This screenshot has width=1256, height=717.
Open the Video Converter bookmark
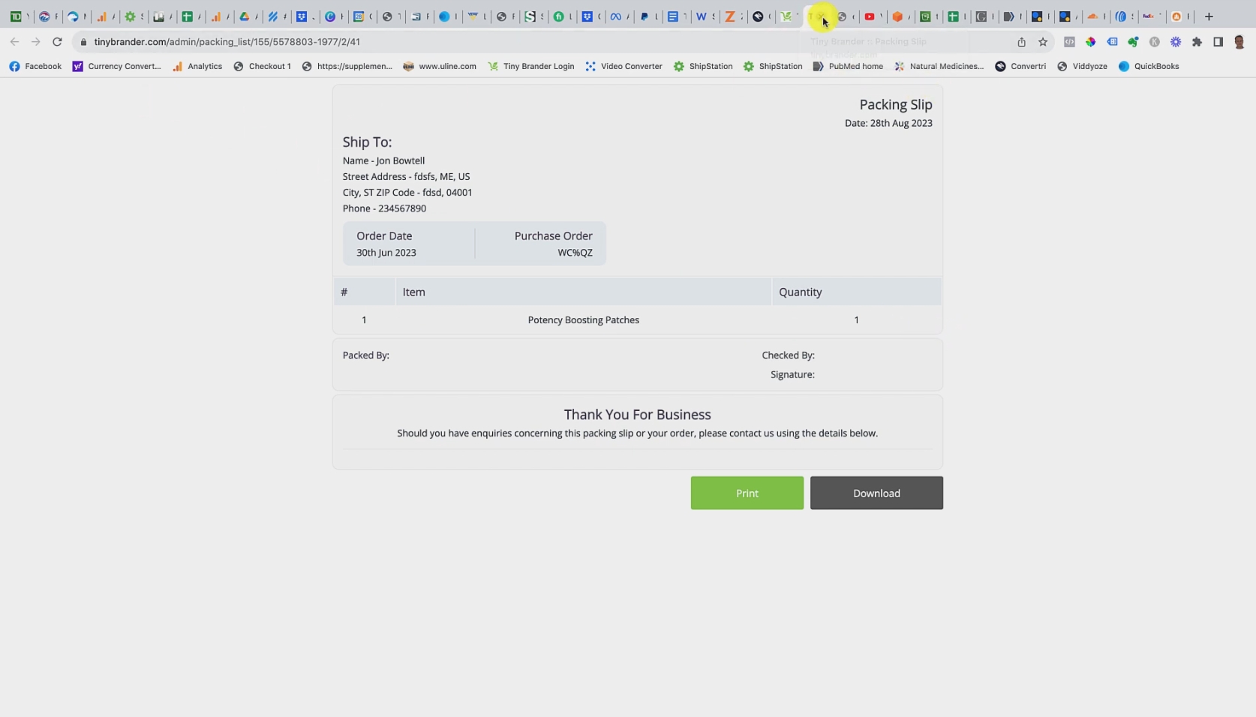tap(623, 66)
